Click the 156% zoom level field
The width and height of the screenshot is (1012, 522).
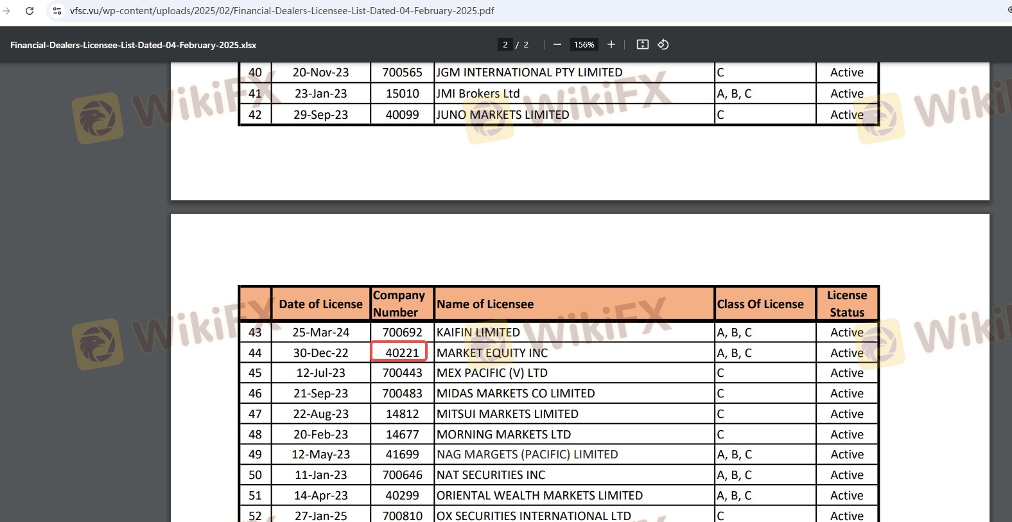pyautogui.click(x=584, y=44)
